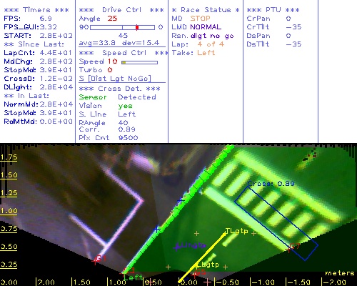Click the STOP mode status value

(x=200, y=19)
